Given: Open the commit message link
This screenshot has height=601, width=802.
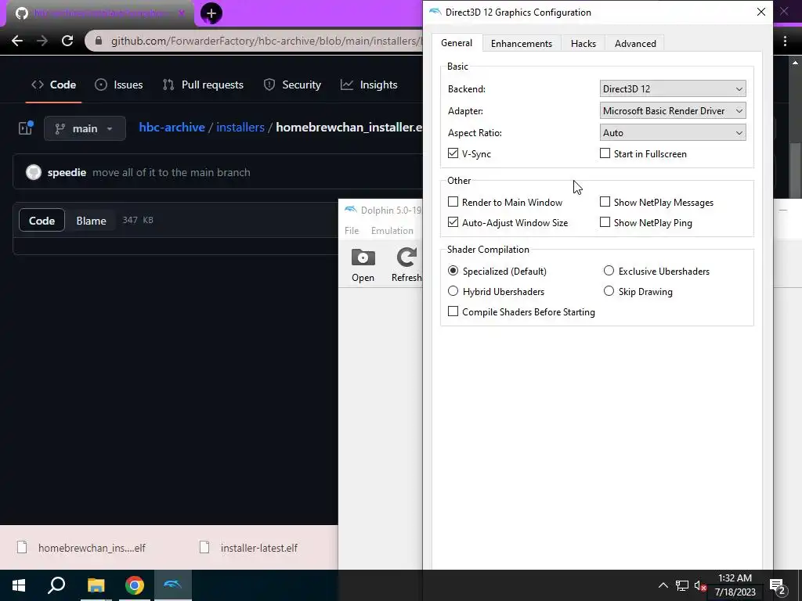Looking at the screenshot, I should [172, 172].
